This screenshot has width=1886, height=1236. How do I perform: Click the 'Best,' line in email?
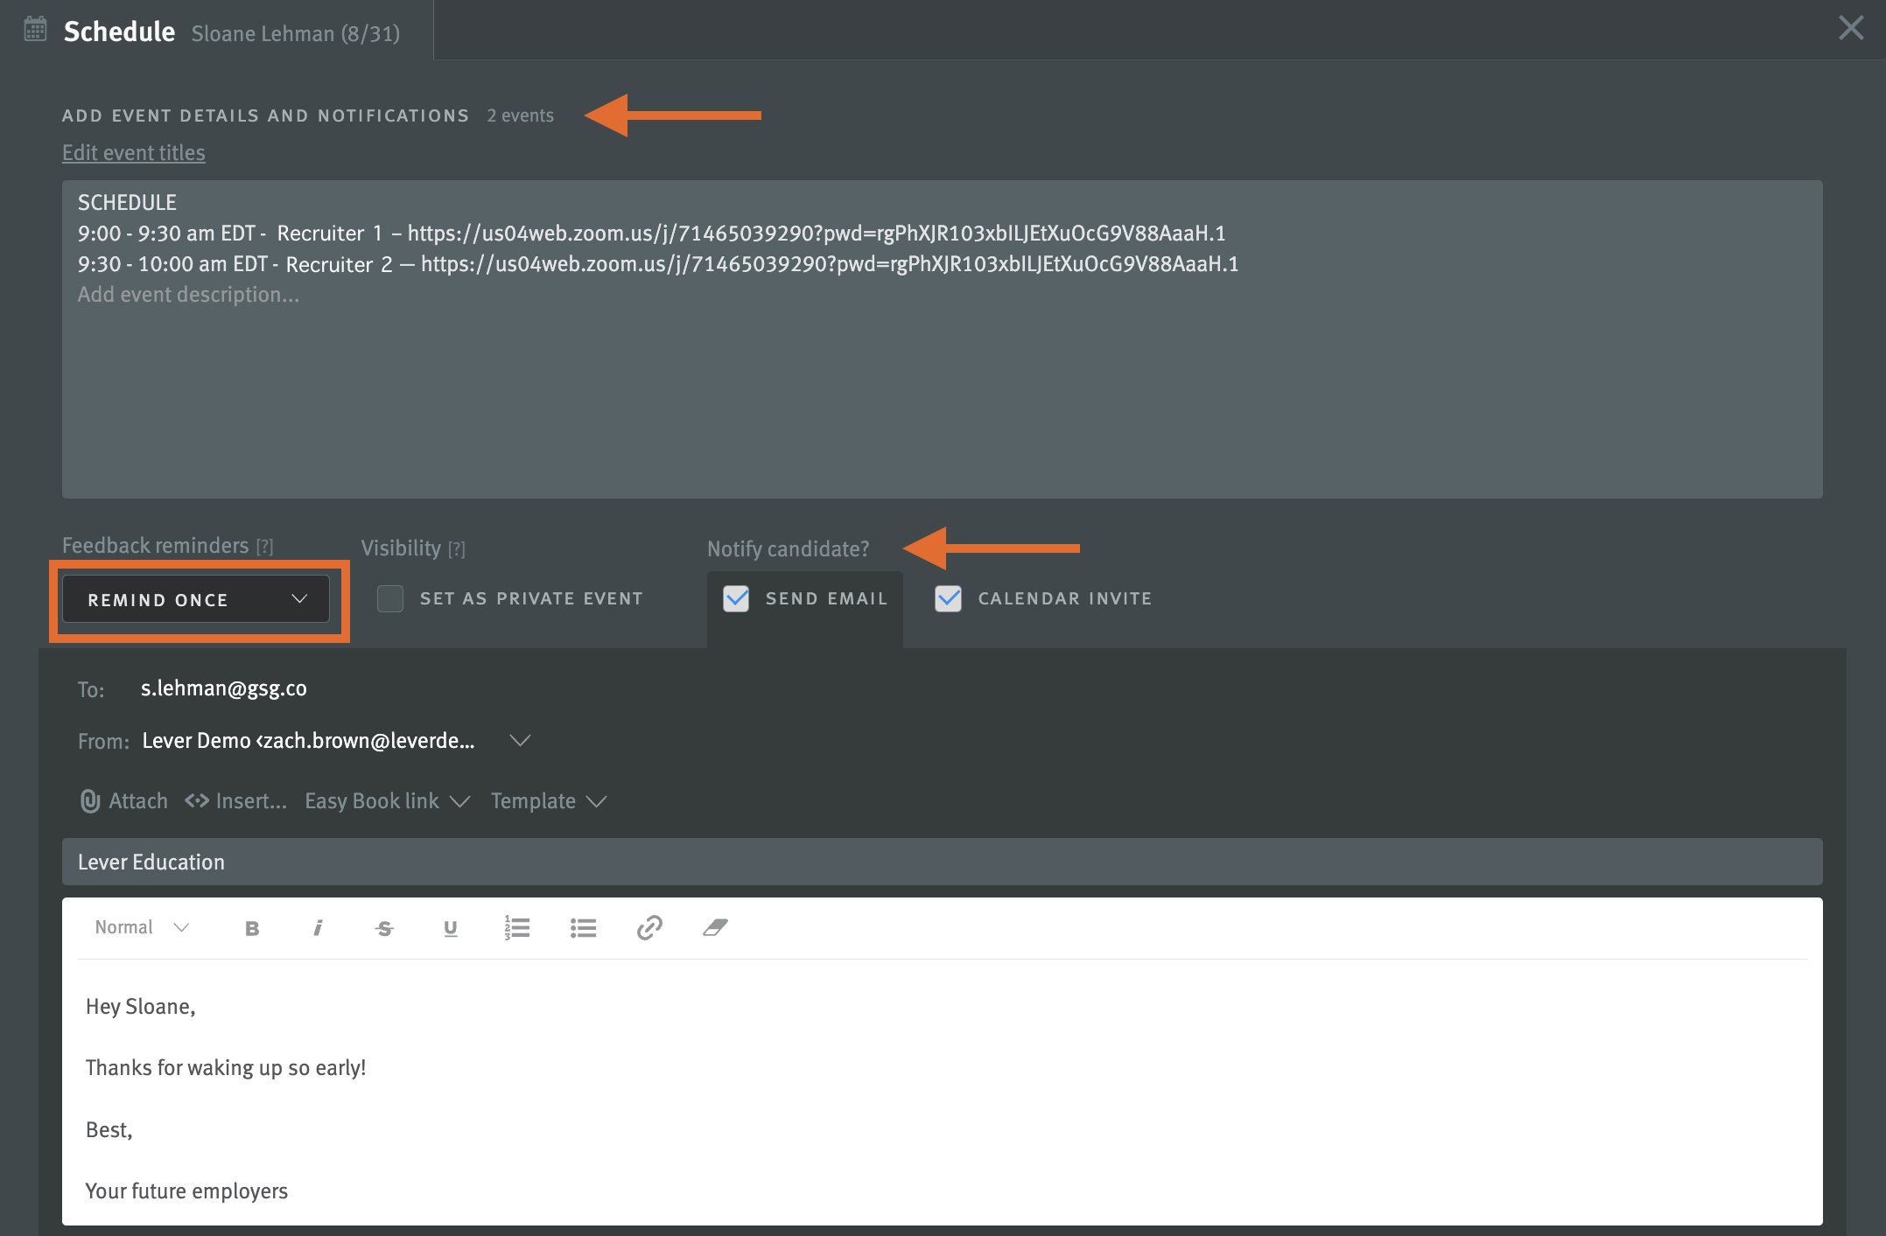pyautogui.click(x=109, y=1130)
